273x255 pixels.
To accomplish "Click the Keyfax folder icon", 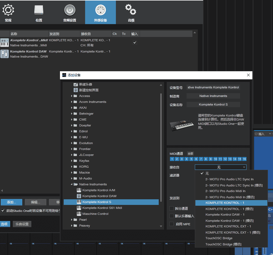I will point(75,161).
